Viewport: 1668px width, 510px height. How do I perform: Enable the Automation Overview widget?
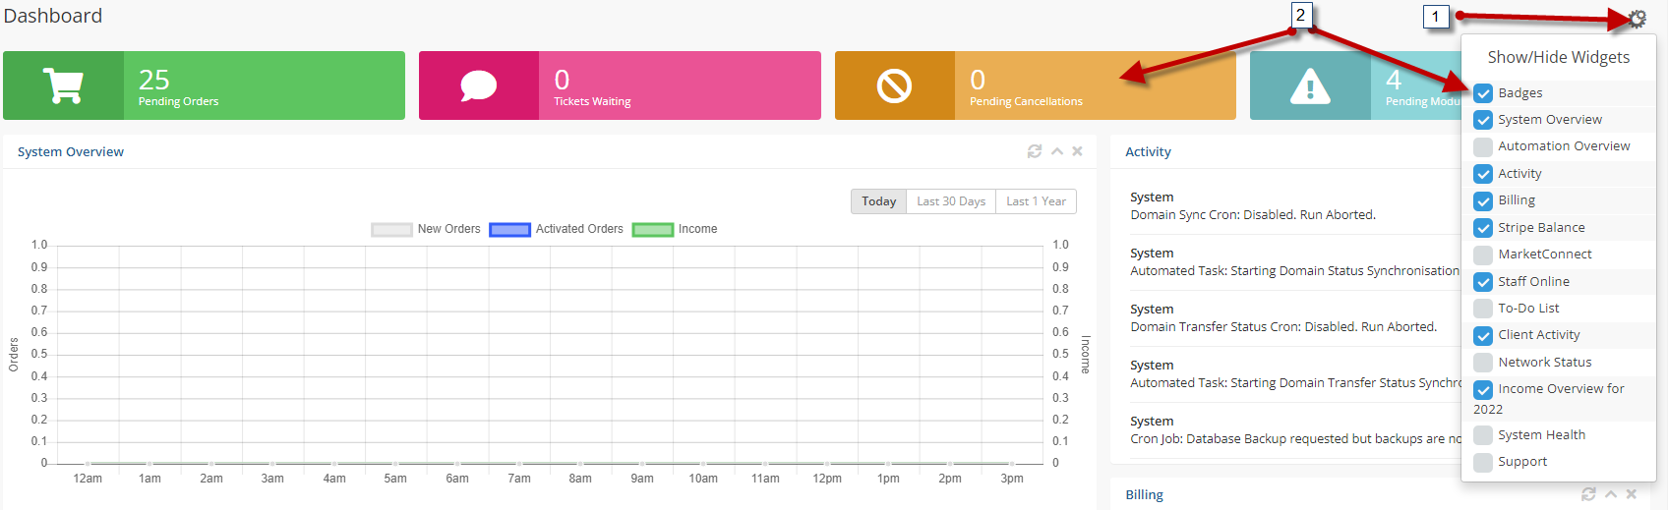[x=1483, y=146]
